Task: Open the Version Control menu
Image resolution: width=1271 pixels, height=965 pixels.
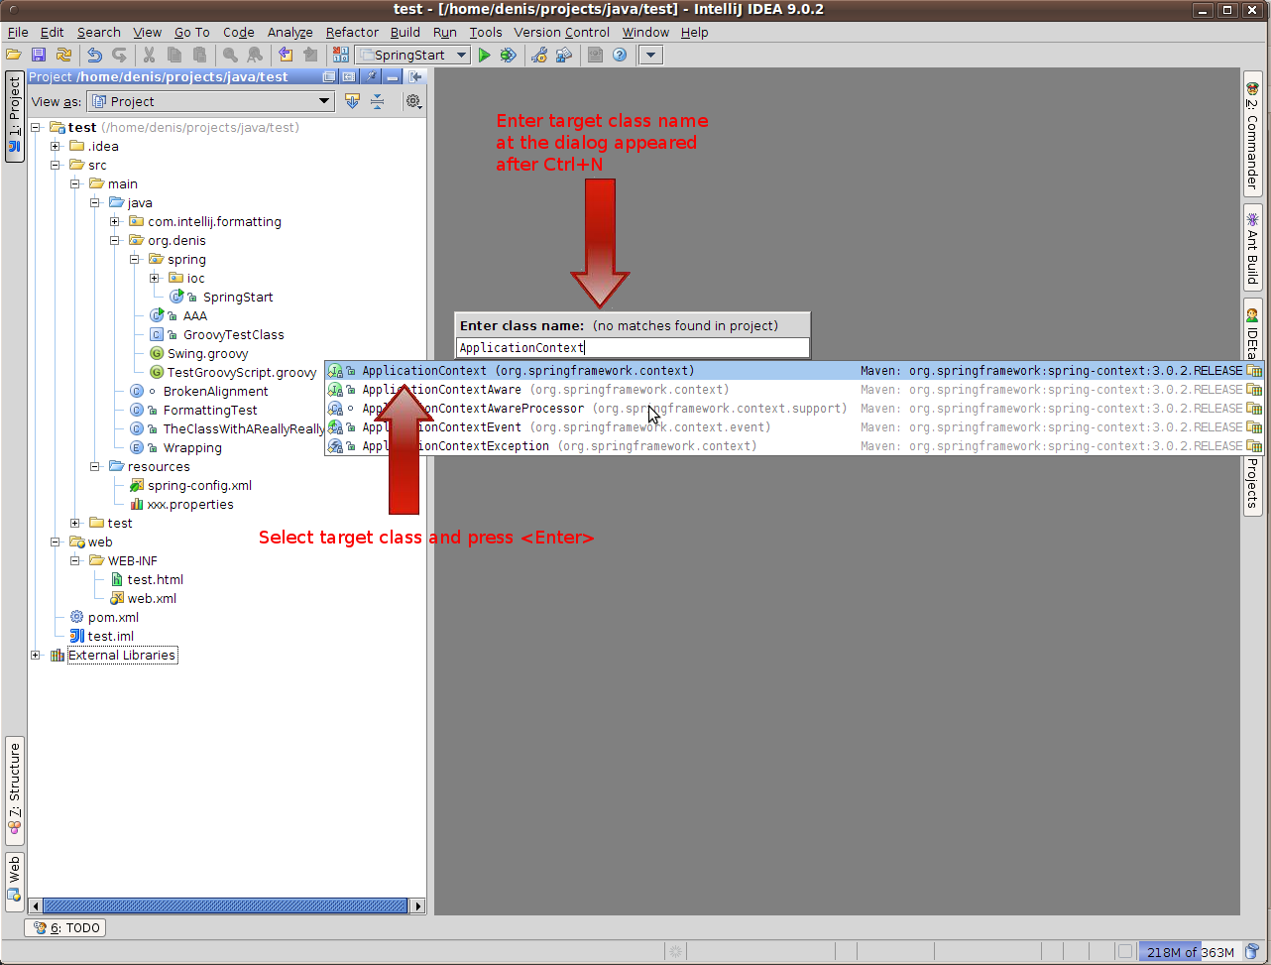Action: (x=561, y=32)
